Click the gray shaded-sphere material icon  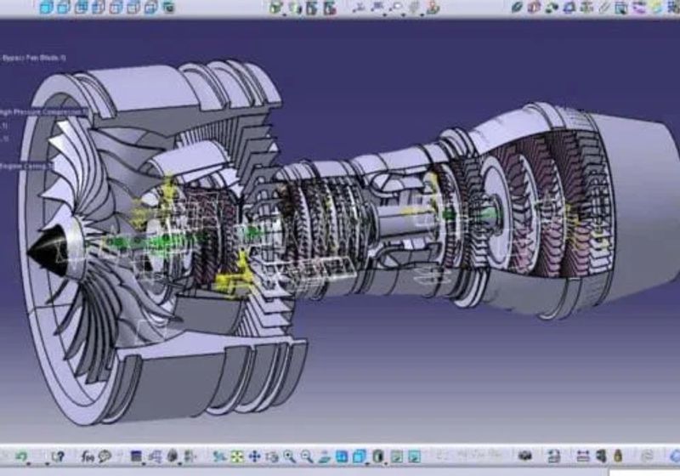[173, 456]
